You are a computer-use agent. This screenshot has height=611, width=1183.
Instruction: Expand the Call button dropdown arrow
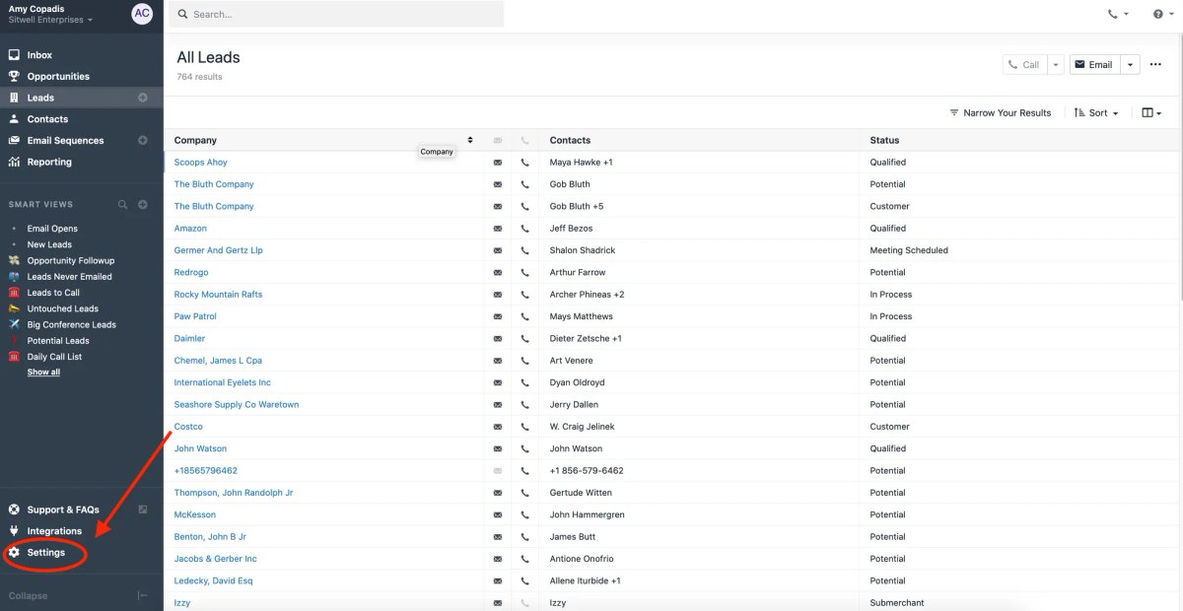[x=1055, y=65]
